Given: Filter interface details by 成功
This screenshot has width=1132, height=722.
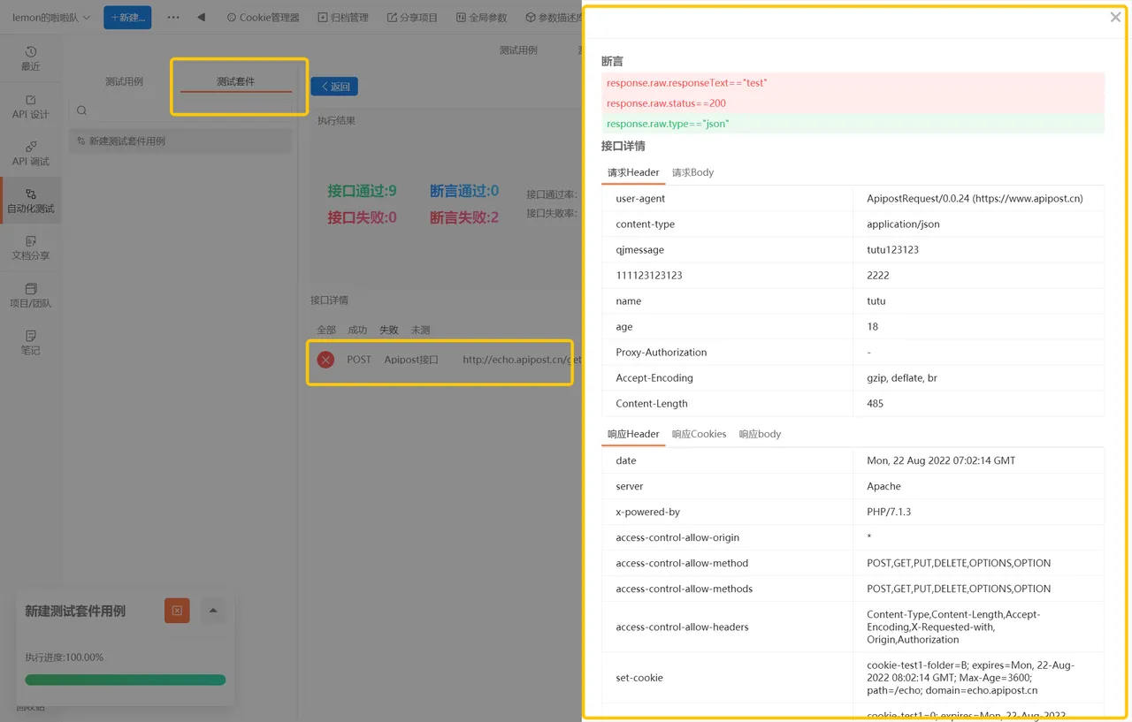Looking at the screenshot, I should 357,330.
